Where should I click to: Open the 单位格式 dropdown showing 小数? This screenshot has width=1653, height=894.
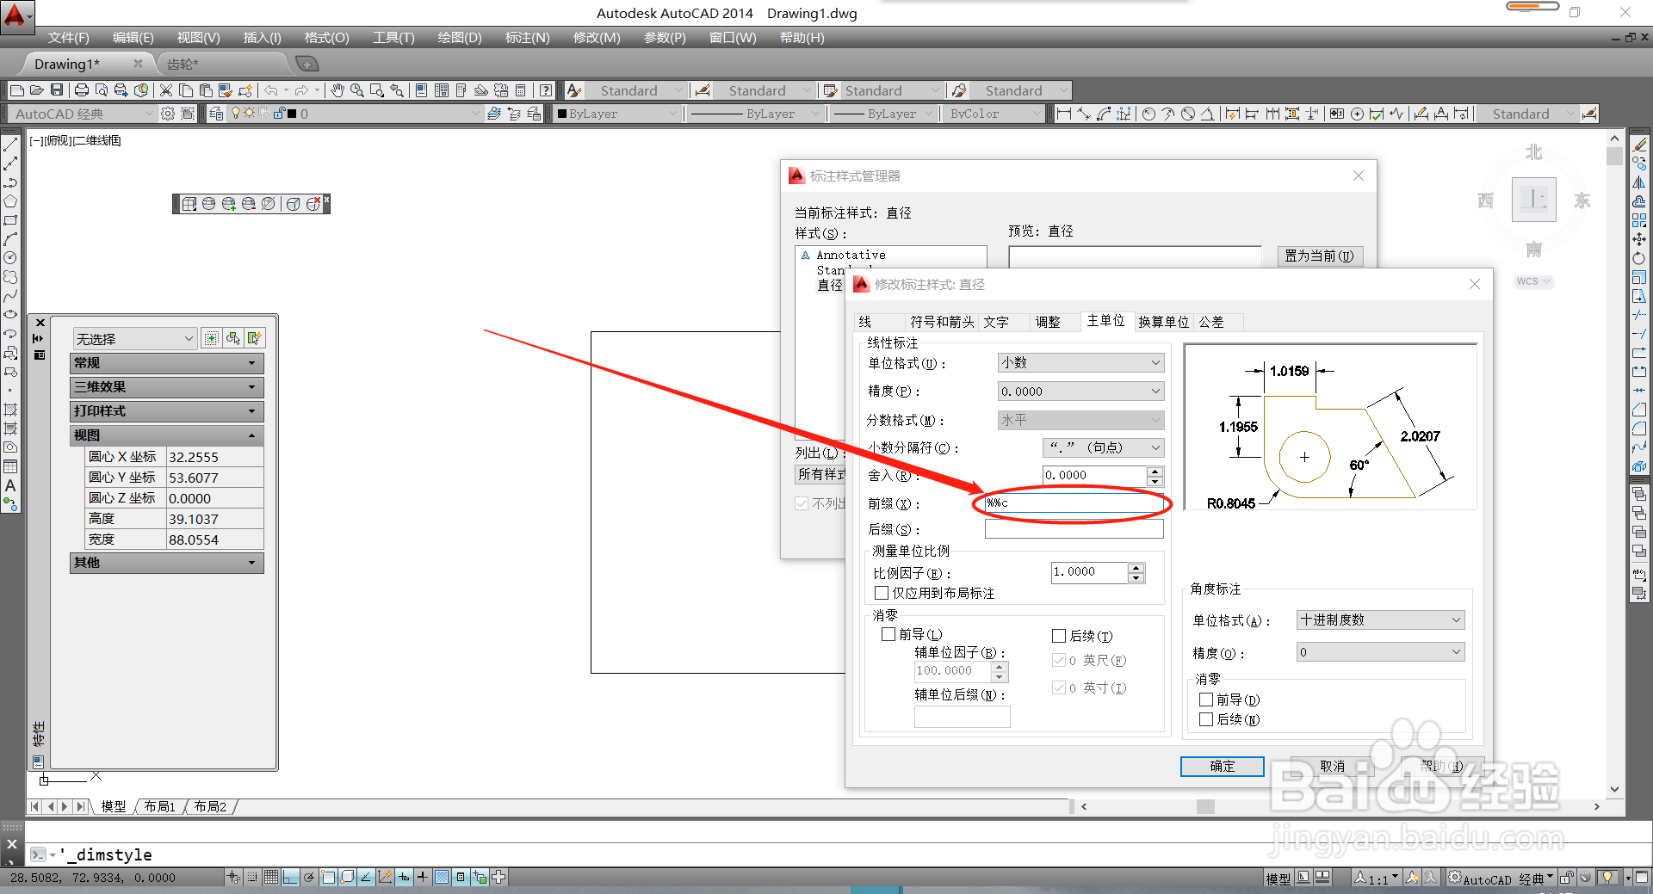pyautogui.click(x=1080, y=363)
